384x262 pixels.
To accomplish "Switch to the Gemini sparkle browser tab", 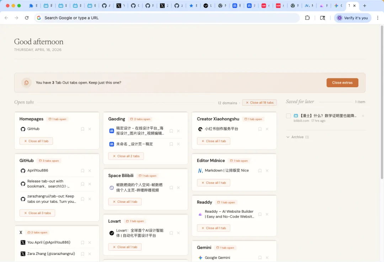I will click(338, 6).
